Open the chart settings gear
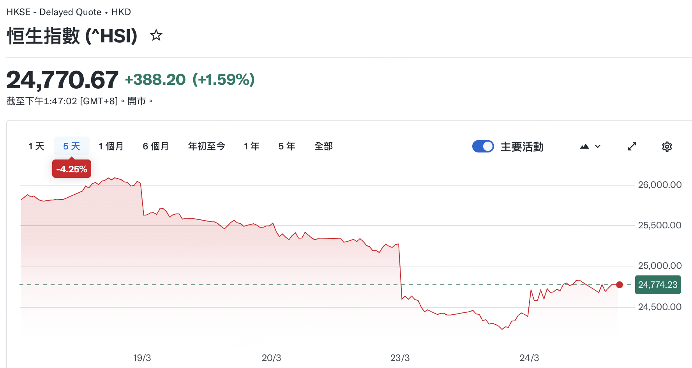Image resolution: width=692 pixels, height=368 pixels. click(667, 147)
